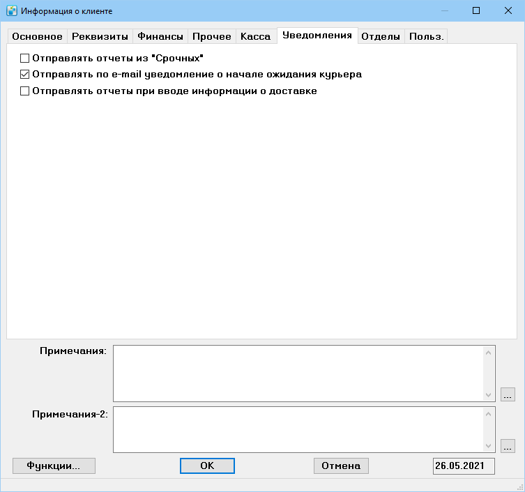The height and width of the screenshot is (492, 525).
Task: Click the Примечания-2 scrollbar up arrow
Action: coord(489,414)
